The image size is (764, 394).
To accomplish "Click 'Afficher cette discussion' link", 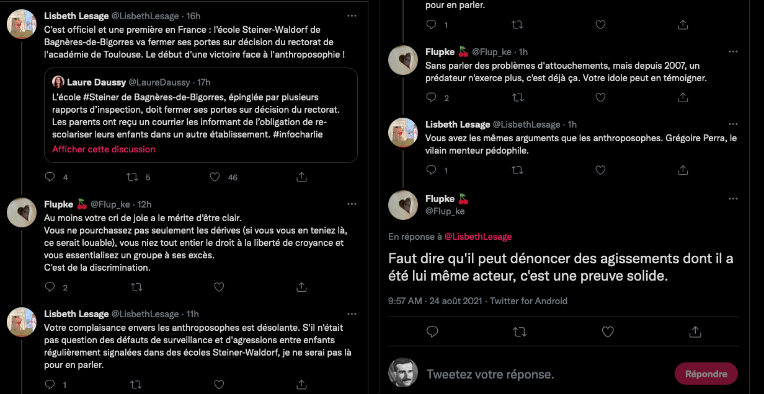I will tap(104, 149).
